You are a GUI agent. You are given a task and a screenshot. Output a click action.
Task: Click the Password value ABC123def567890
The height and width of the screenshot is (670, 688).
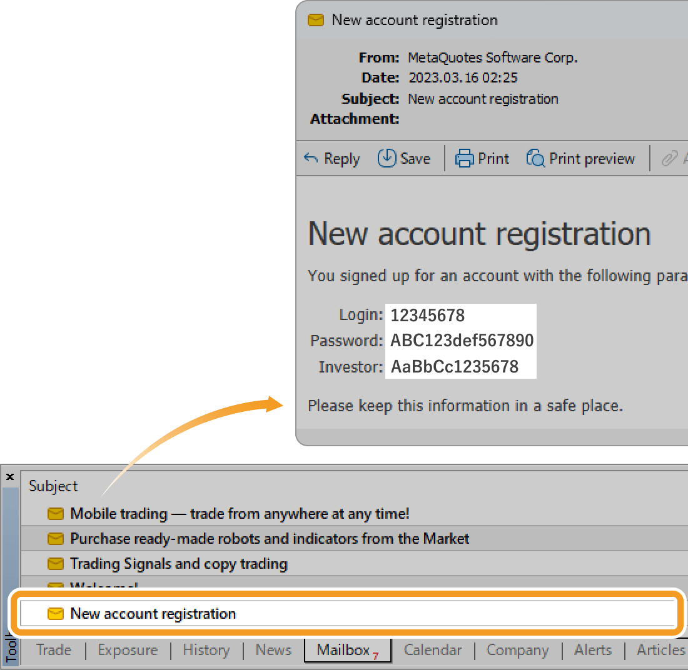[x=462, y=340]
